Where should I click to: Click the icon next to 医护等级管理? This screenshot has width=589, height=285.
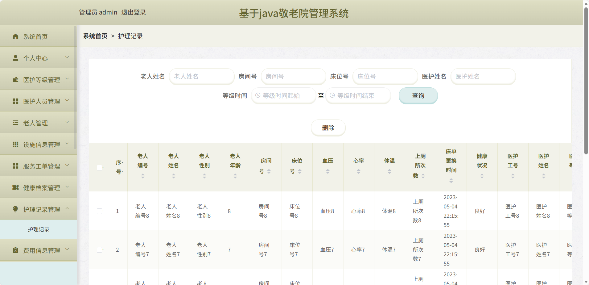click(15, 80)
